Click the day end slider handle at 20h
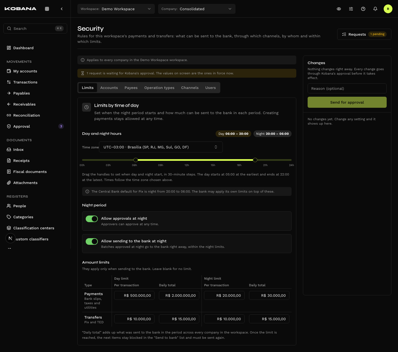Screen dimensions: 398x352 [255, 160]
